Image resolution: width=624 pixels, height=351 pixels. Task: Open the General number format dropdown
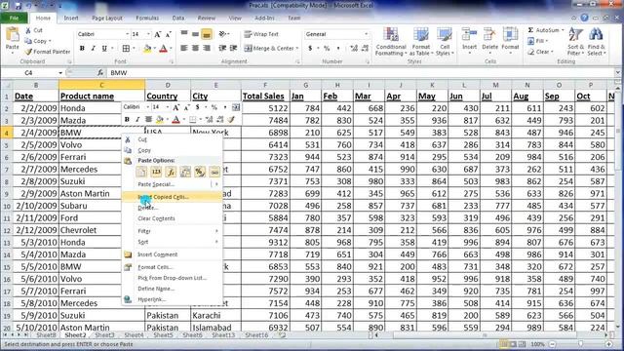pyautogui.click(x=367, y=34)
